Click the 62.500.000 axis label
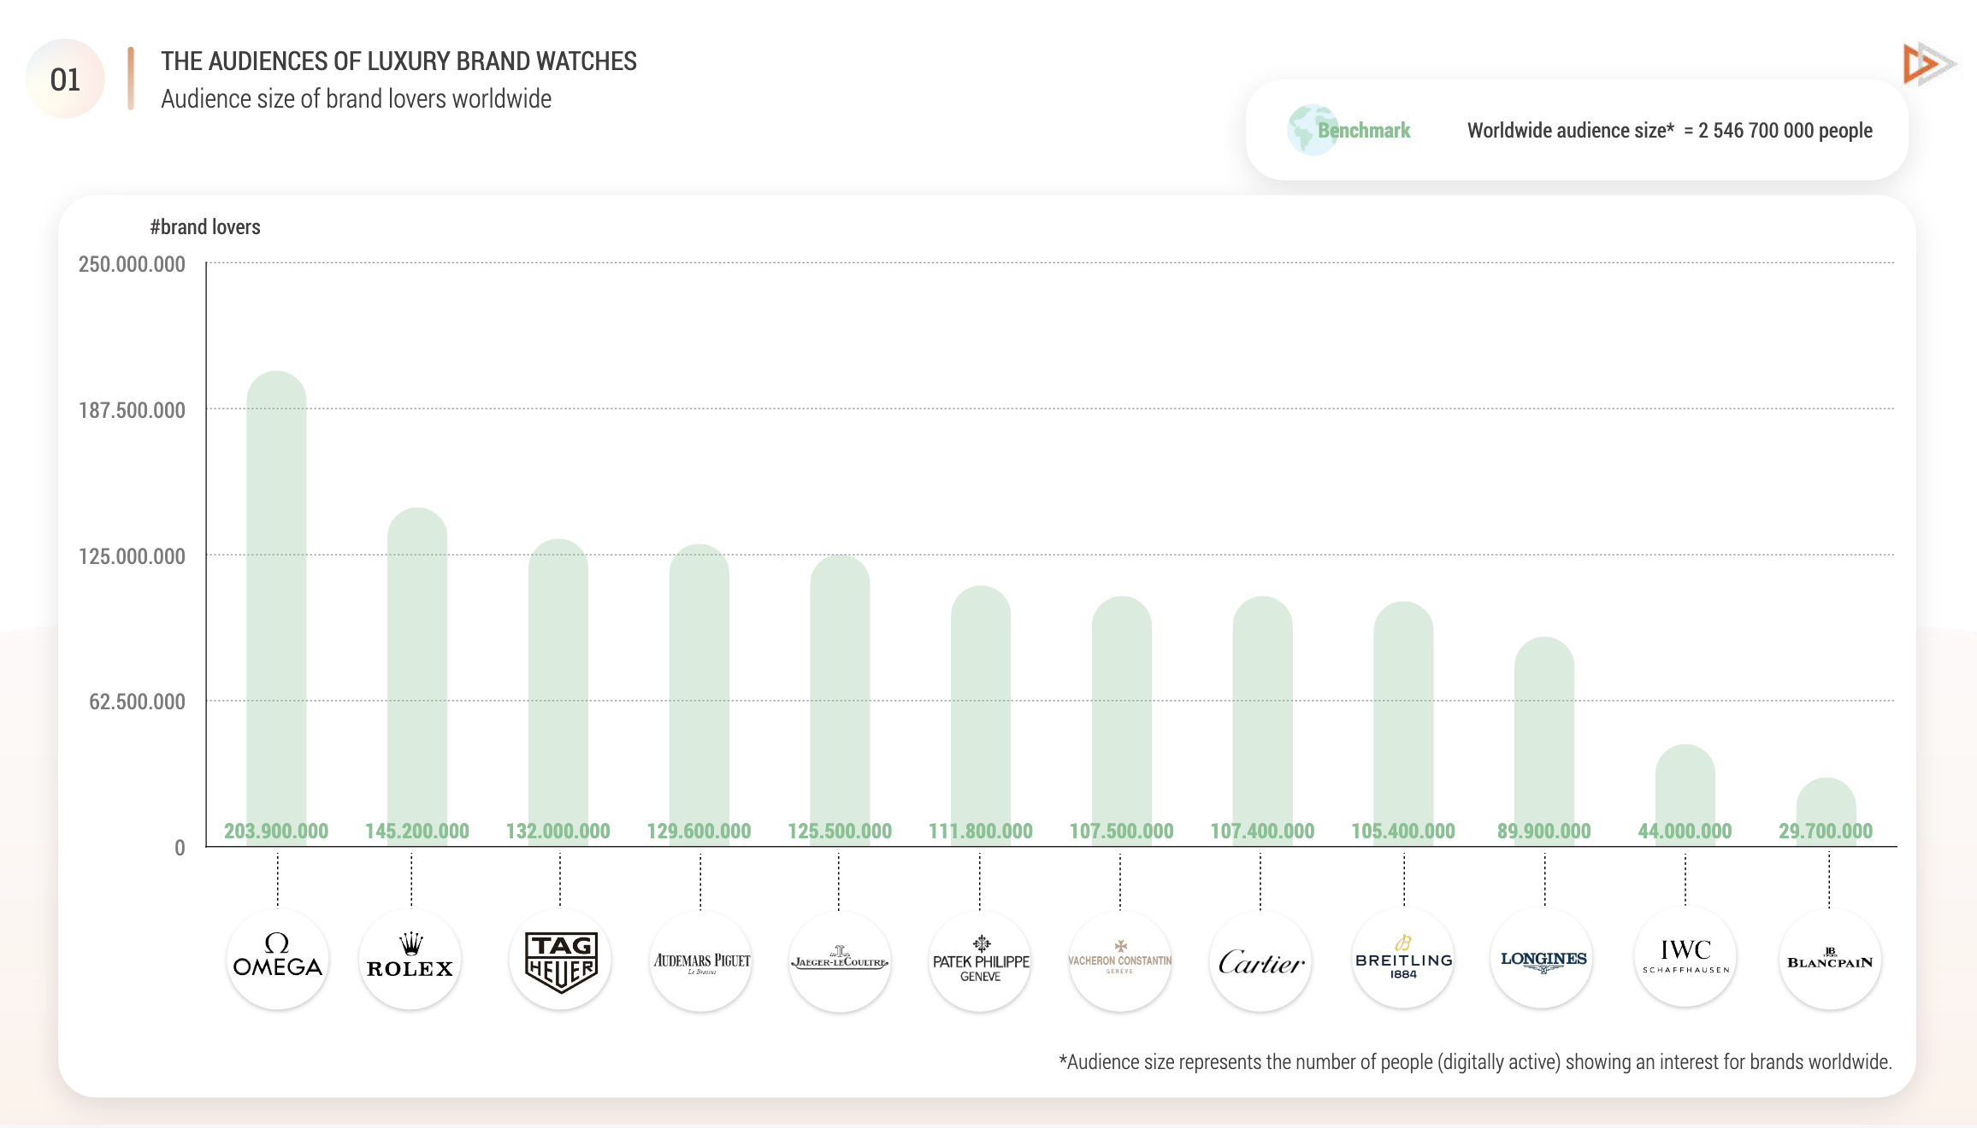The height and width of the screenshot is (1128, 1977). tap(137, 702)
